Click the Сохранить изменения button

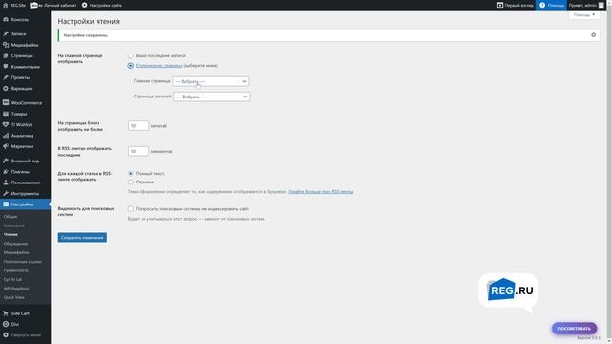[x=82, y=238]
